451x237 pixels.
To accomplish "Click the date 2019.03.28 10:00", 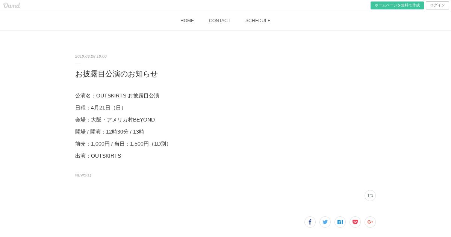I will click(x=91, y=56).
